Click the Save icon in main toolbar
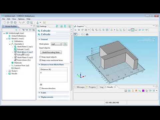Viewport: 160px width, 120px height. click(x=12, y=22)
